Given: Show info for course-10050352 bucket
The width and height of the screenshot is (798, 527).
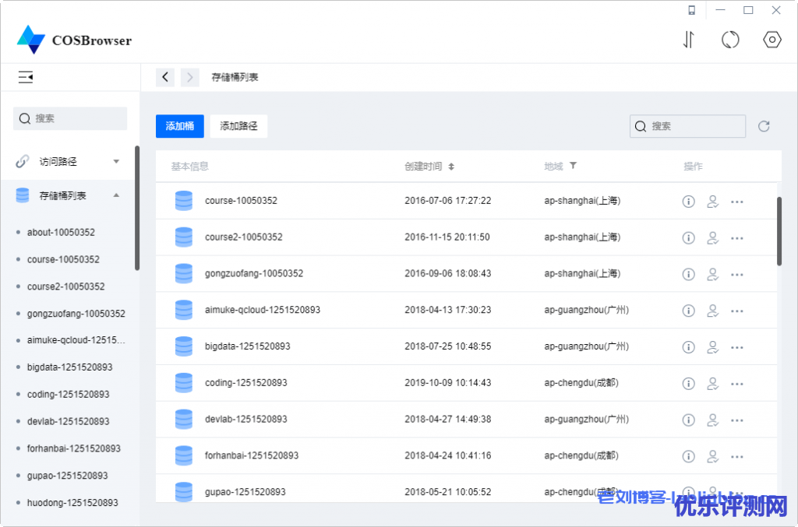Looking at the screenshot, I should pyautogui.click(x=688, y=202).
